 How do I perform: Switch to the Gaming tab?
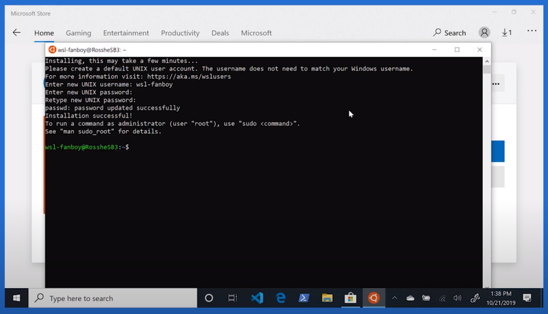tap(78, 33)
